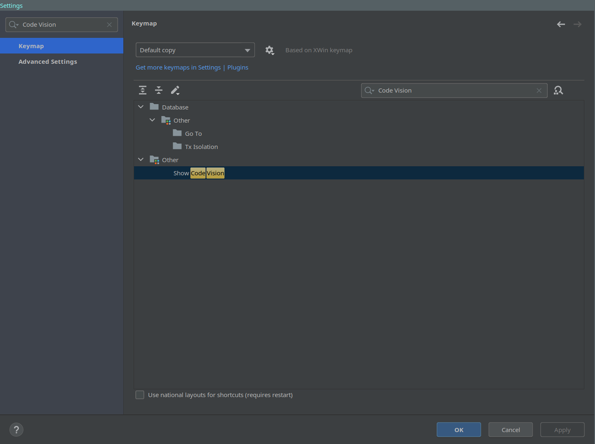Screen dimensions: 595x444
Task: Select the Show Code Vision action row
Action: [x=359, y=173]
